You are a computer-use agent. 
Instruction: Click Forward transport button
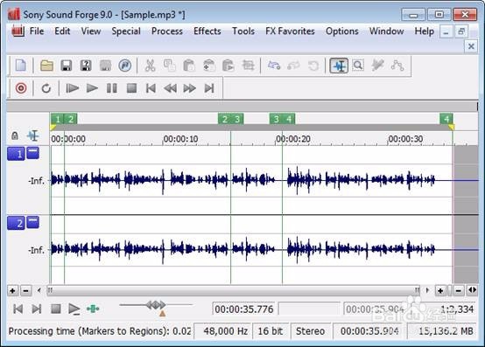coord(189,88)
